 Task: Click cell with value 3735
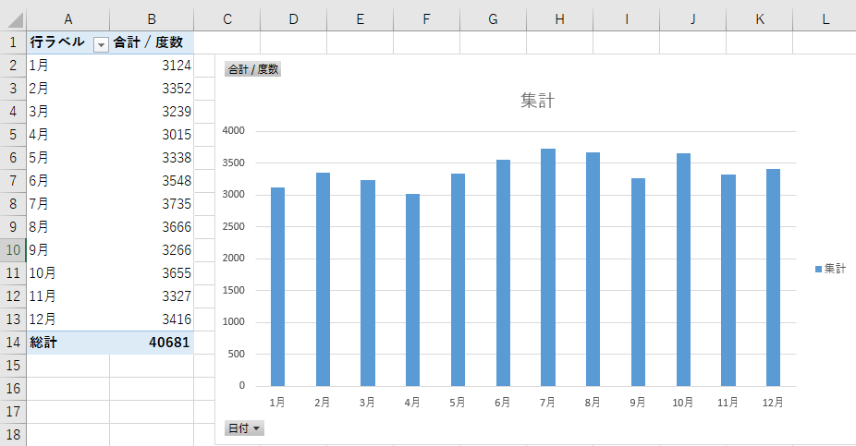(152, 203)
